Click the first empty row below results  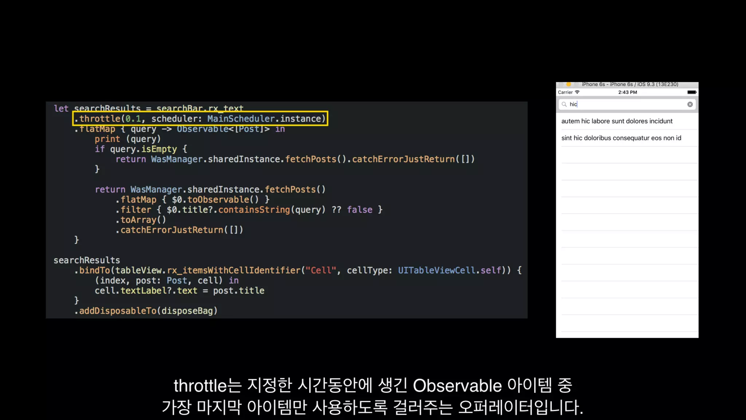(627, 155)
